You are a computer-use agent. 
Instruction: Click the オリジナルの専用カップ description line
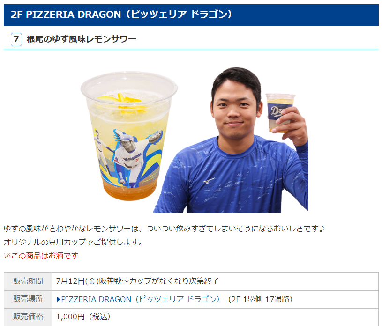coord(73,242)
